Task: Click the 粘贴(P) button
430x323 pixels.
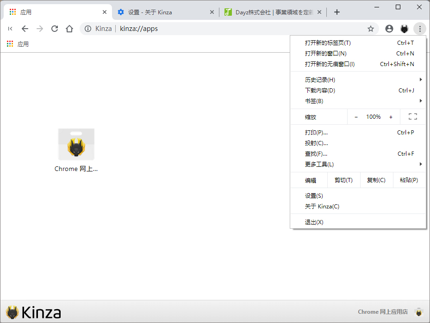Action: point(409,180)
